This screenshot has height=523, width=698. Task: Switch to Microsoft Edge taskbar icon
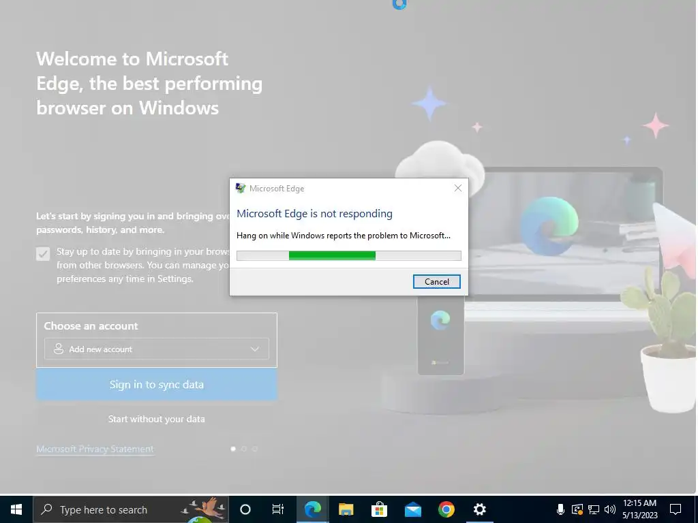(312, 509)
